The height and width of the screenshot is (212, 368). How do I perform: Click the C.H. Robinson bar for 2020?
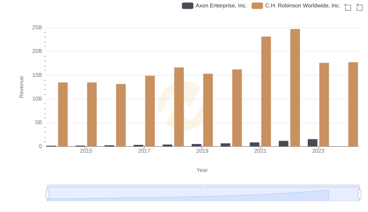pyautogui.click(x=237, y=108)
